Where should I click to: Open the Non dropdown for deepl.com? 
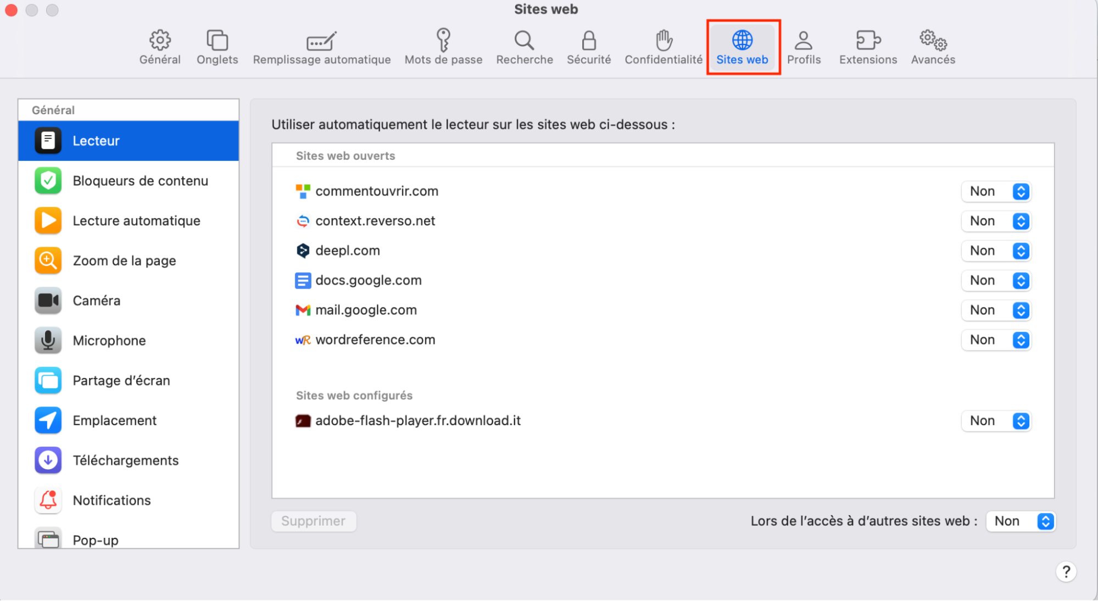pos(996,251)
